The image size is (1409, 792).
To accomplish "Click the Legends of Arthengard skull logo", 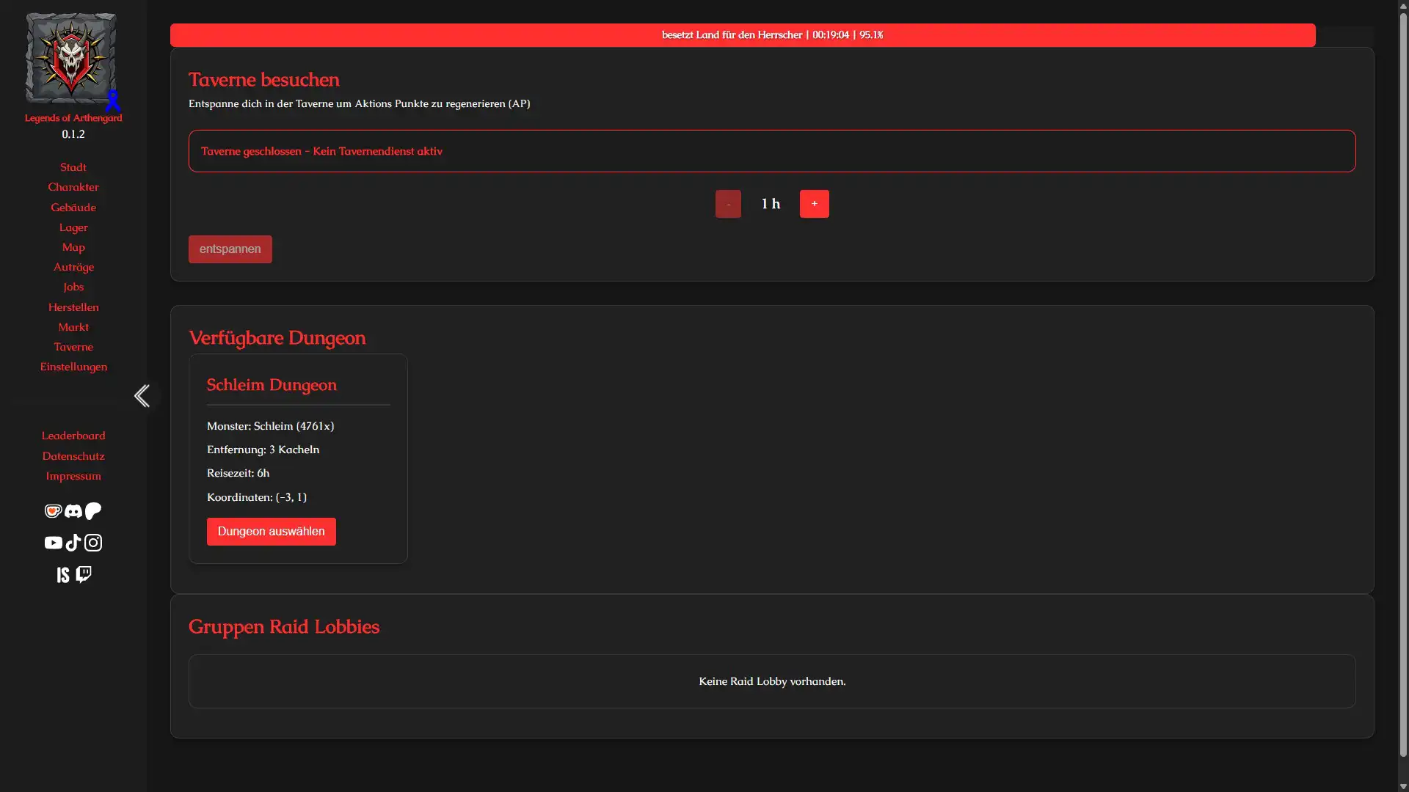I will (70, 59).
